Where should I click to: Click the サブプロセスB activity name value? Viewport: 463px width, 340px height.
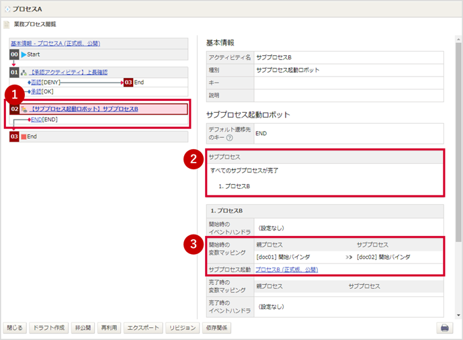[273, 58]
